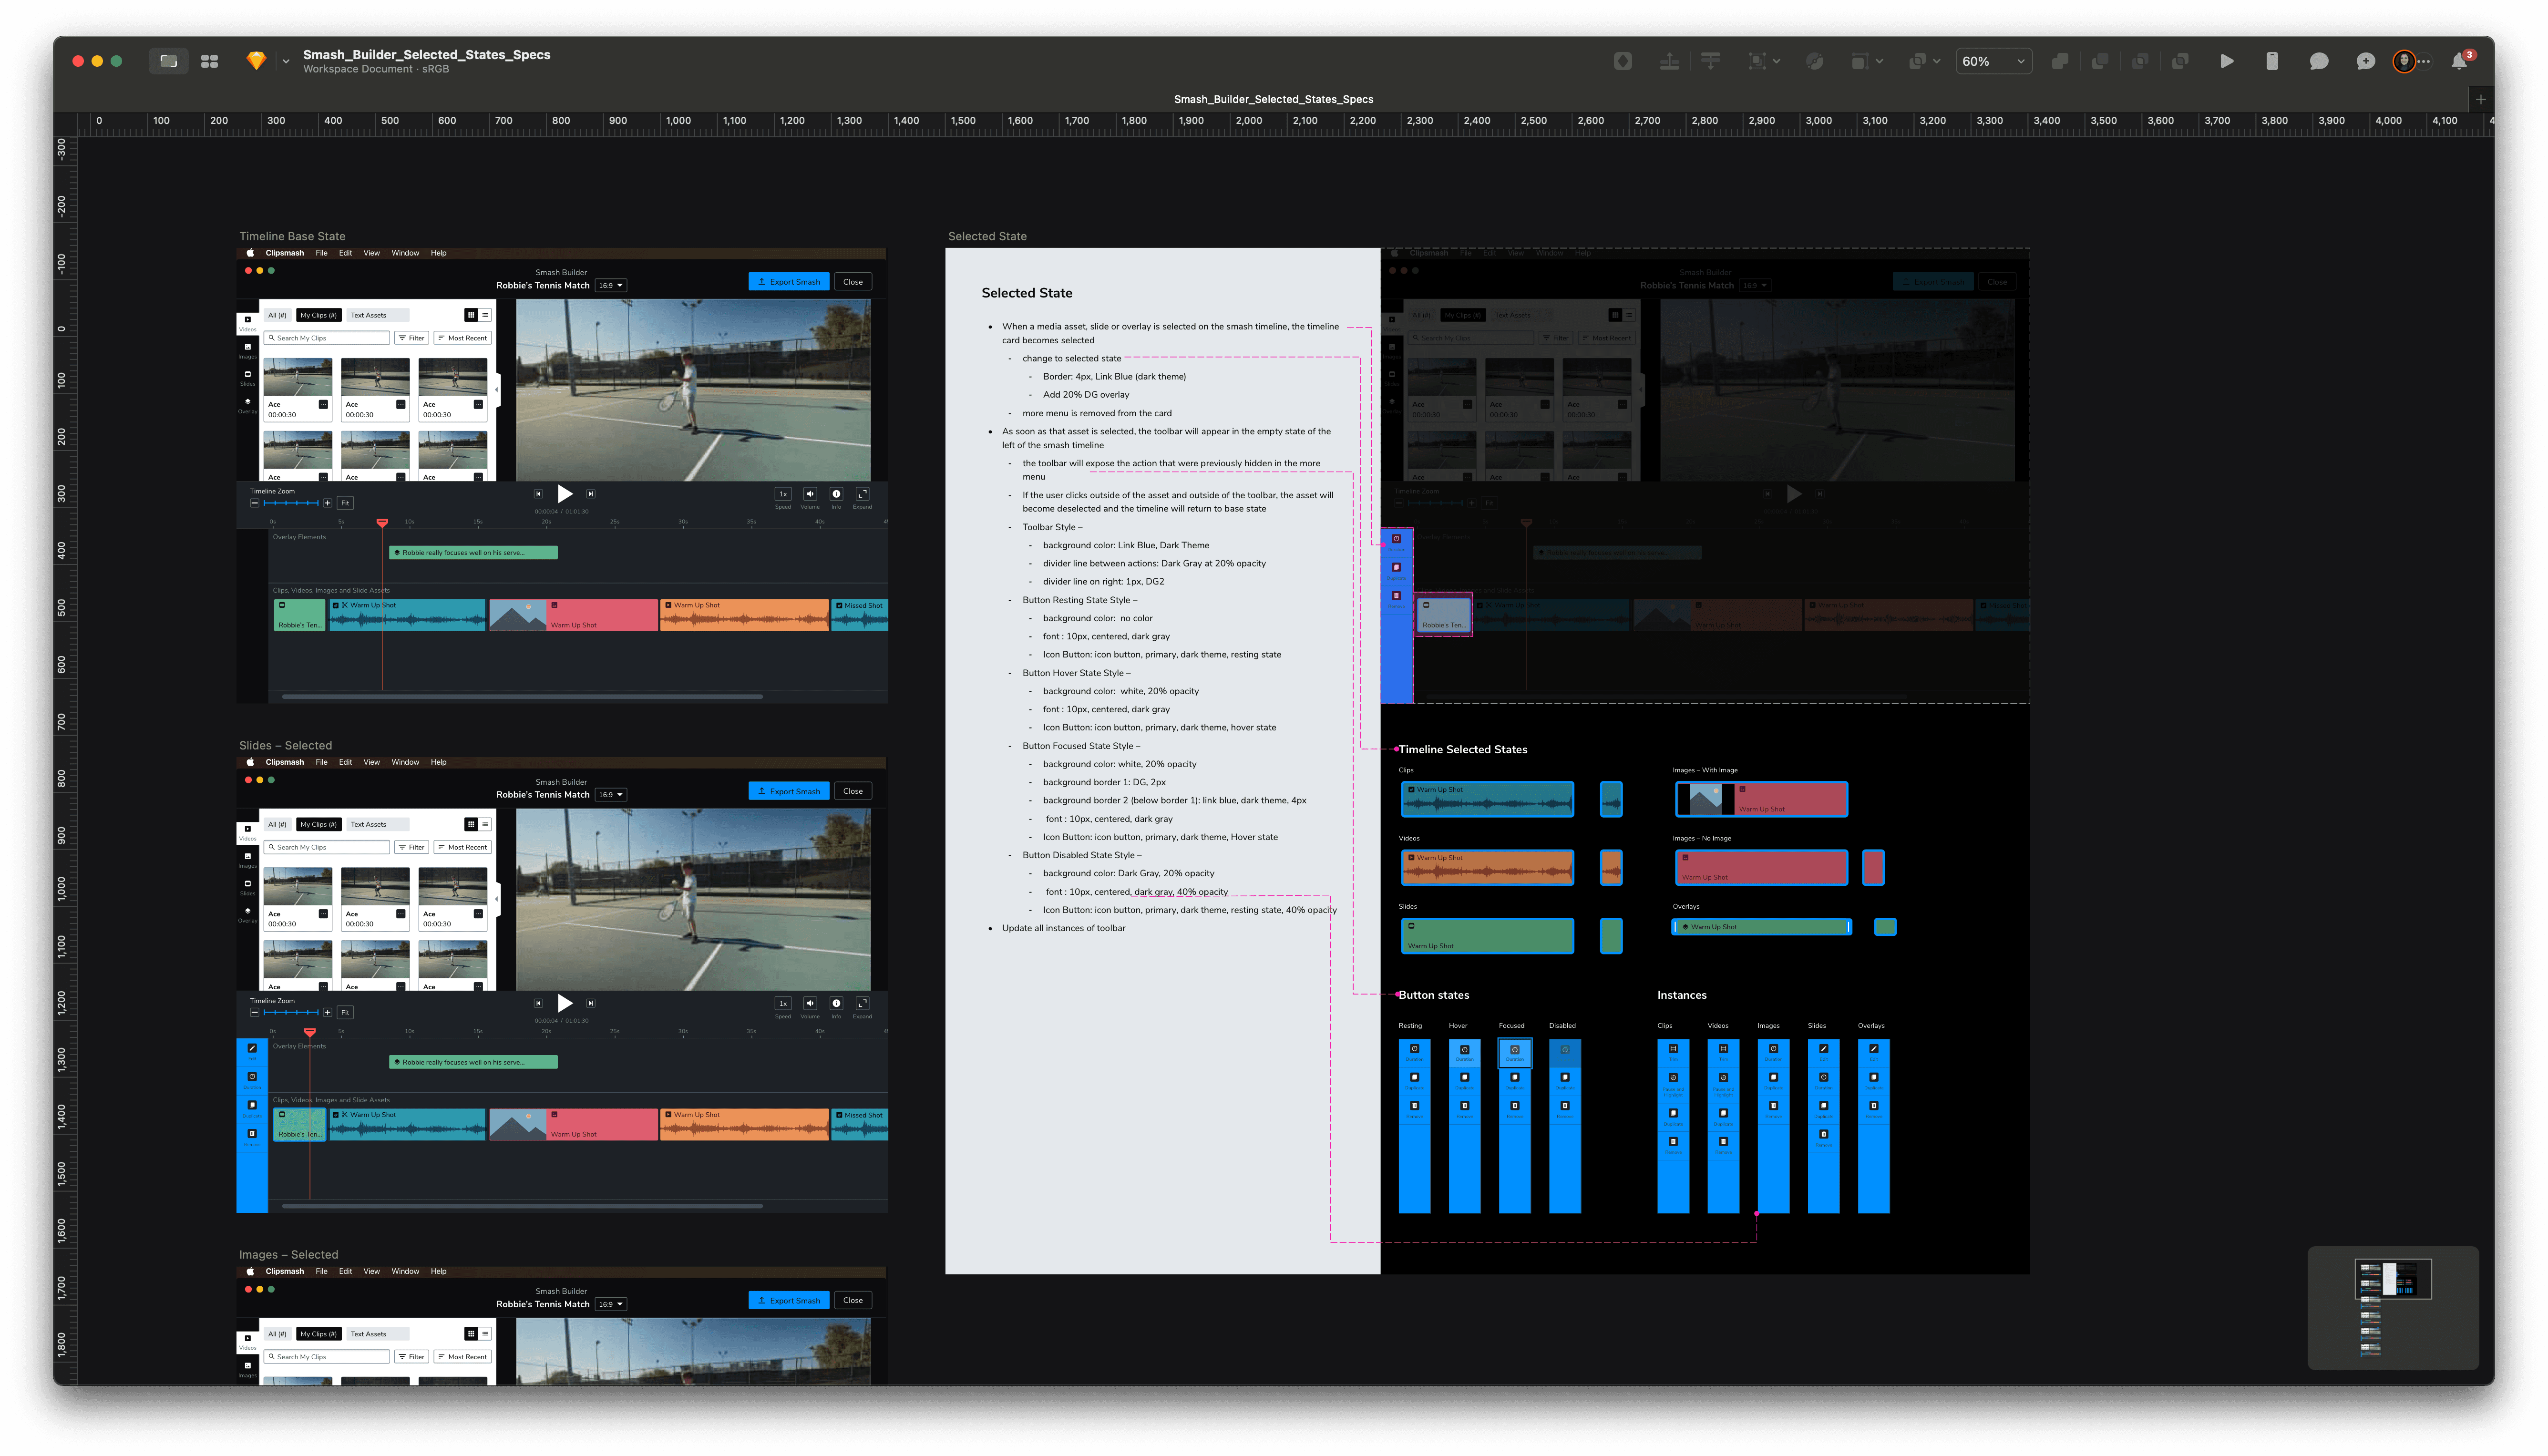
Task: Switch to Components grid view
Action: (x=209, y=61)
